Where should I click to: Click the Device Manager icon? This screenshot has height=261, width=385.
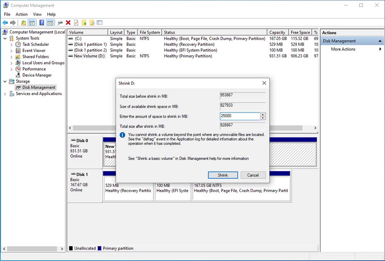click(x=18, y=75)
